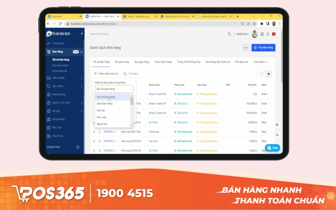Open the apps grid icon in the header
336x210 pixels.
[x=262, y=34]
